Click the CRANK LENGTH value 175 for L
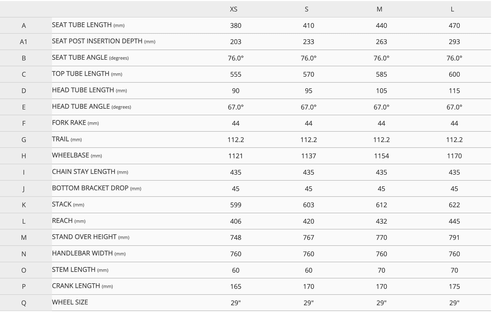 [x=454, y=286]
